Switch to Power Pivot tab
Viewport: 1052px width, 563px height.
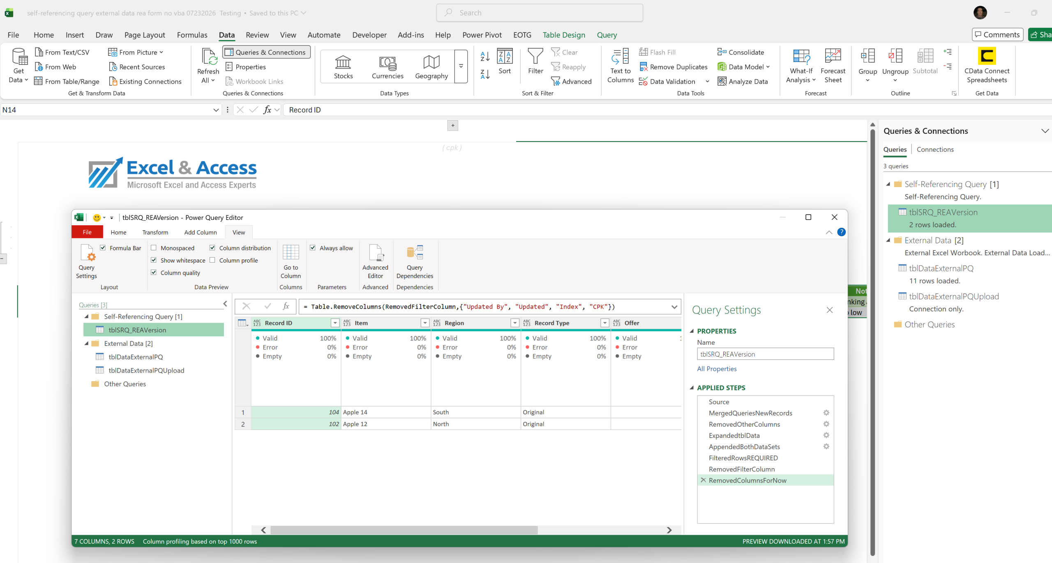pos(482,35)
